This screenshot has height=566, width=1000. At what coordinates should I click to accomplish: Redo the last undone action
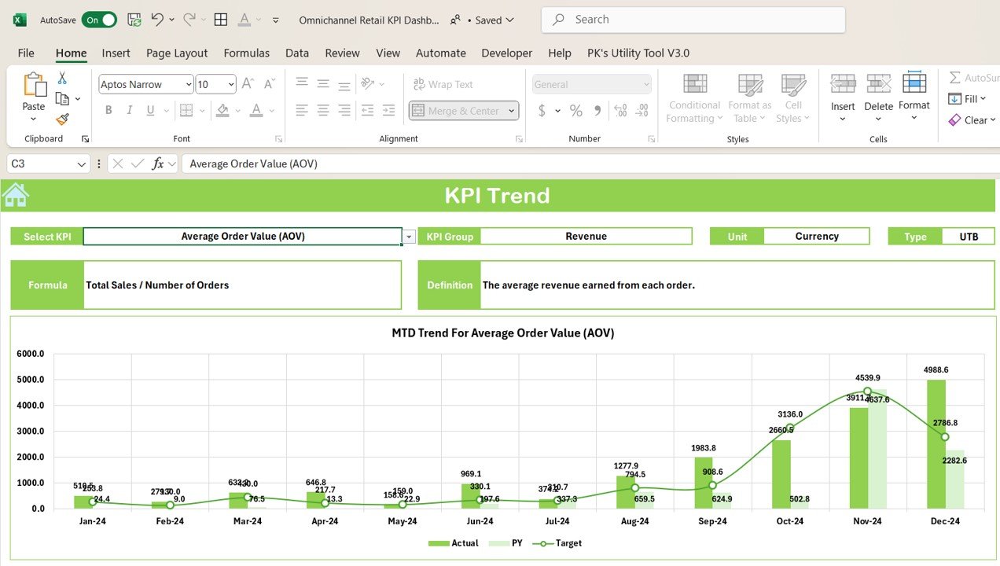pos(189,20)
